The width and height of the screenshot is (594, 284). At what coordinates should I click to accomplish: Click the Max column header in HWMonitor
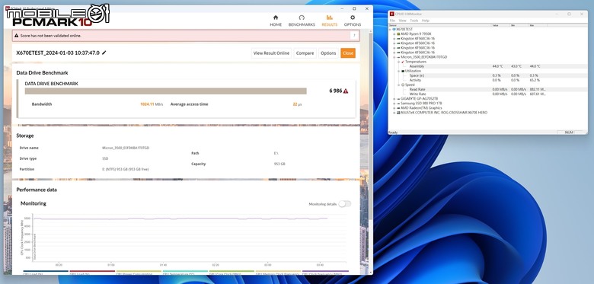(538, 25)
